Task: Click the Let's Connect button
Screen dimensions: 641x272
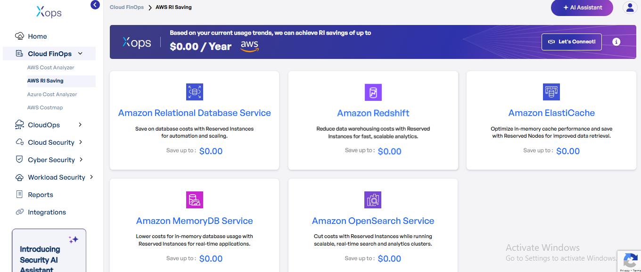Action: [571, 41]
